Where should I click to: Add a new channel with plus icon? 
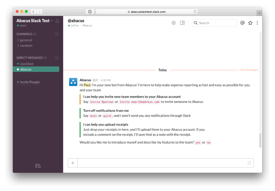[56, 34]
